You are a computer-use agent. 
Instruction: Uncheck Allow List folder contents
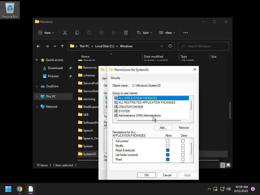168,155
